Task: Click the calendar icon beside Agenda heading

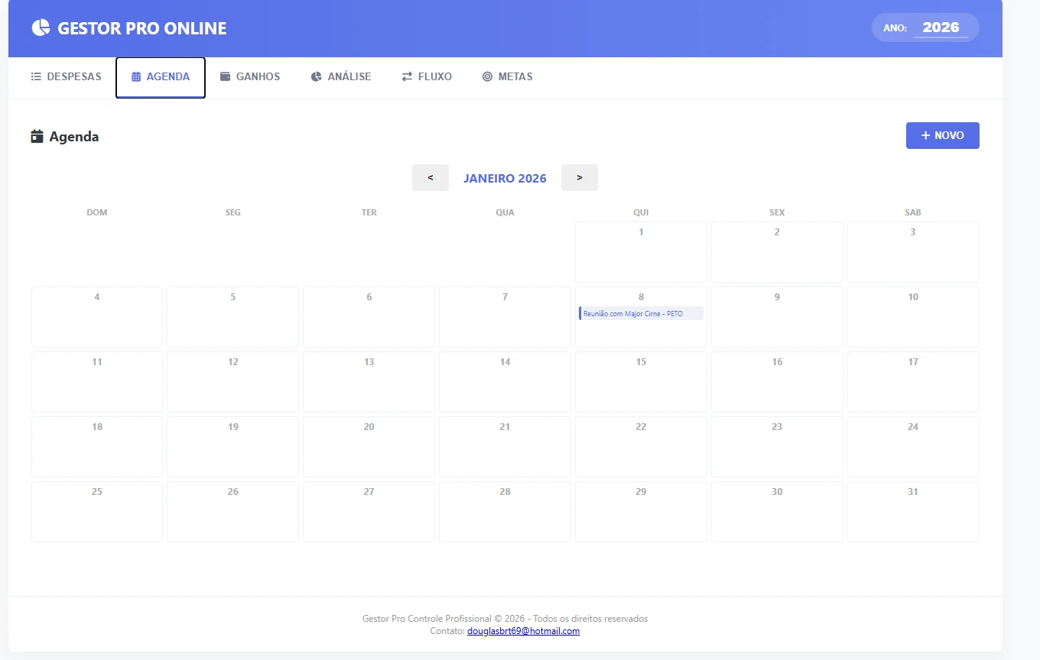Action: pos(37,137)
